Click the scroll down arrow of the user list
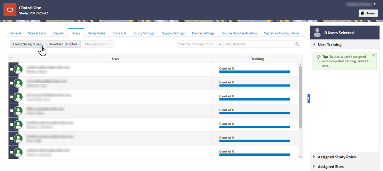Viewport: 383px width, 171px height. click(x=300, y=157)
